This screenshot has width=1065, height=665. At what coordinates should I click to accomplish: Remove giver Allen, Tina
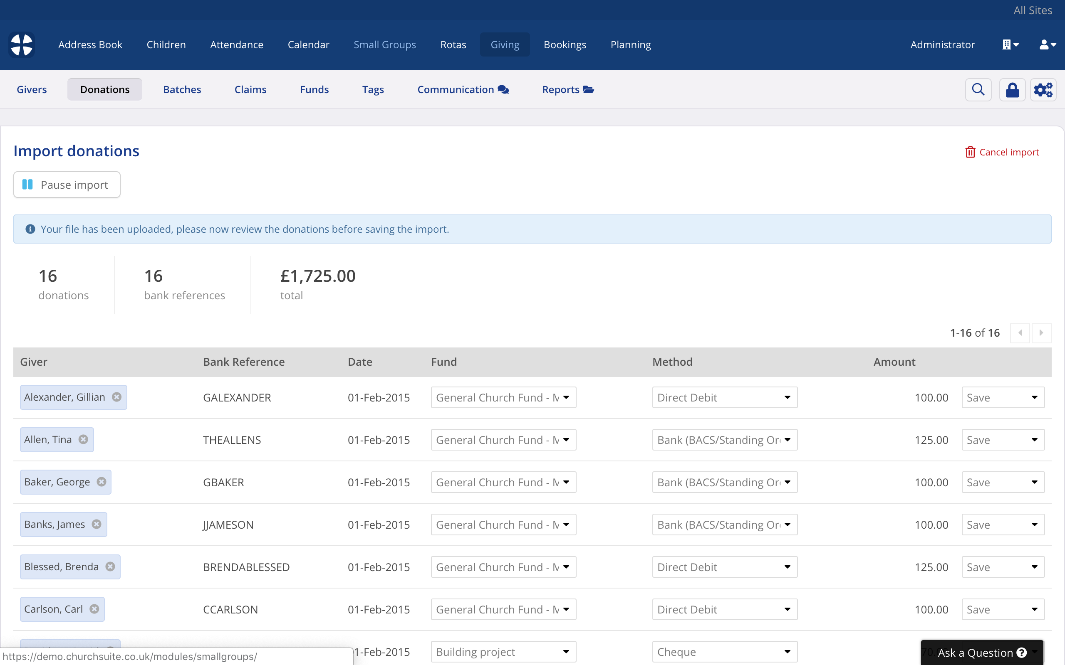(x=83, y=439)
